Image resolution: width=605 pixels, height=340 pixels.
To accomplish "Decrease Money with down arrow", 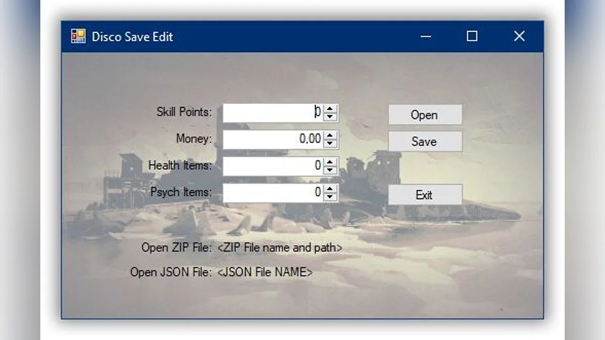I will click(330, 144).
